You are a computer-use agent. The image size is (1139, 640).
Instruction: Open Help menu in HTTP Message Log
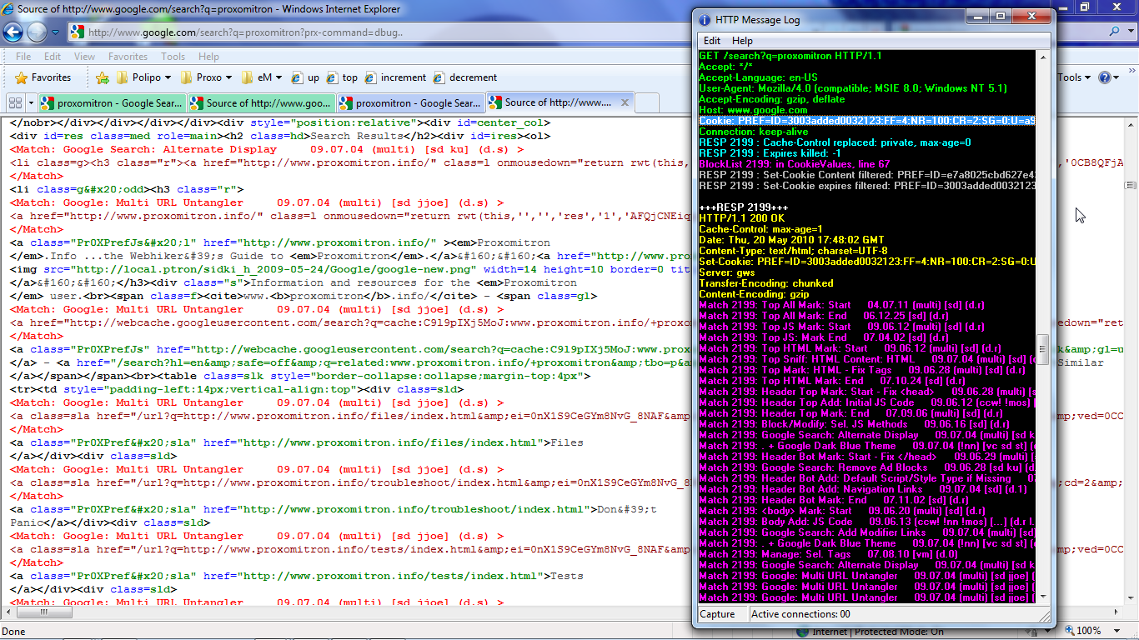[742, 41]
